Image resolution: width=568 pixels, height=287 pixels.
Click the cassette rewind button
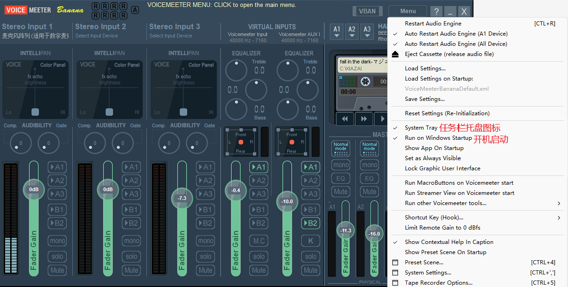tap(345, 119)
